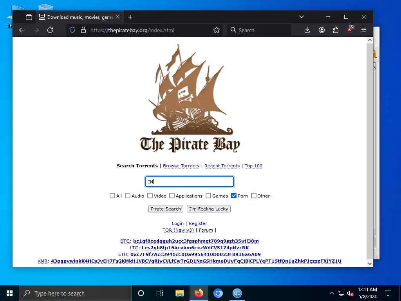Image resolution: width=401 pixels, height=301 pixels.
Task: Click the torrent search text box
Action: coord(189,182)
